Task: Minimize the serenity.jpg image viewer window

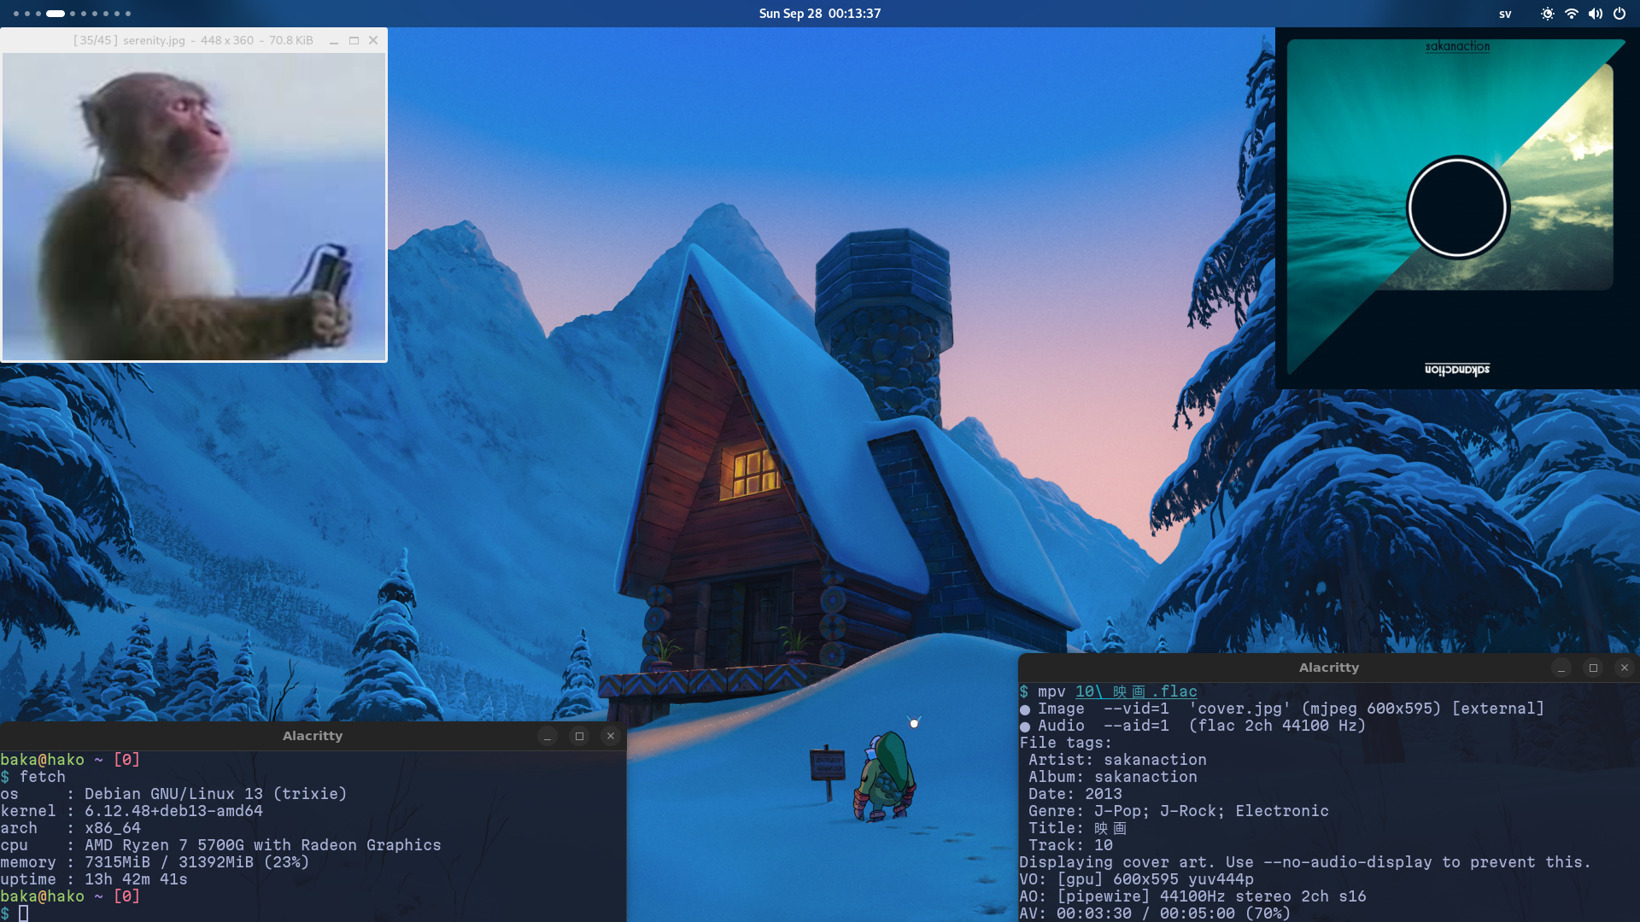Action: [334, 40]
